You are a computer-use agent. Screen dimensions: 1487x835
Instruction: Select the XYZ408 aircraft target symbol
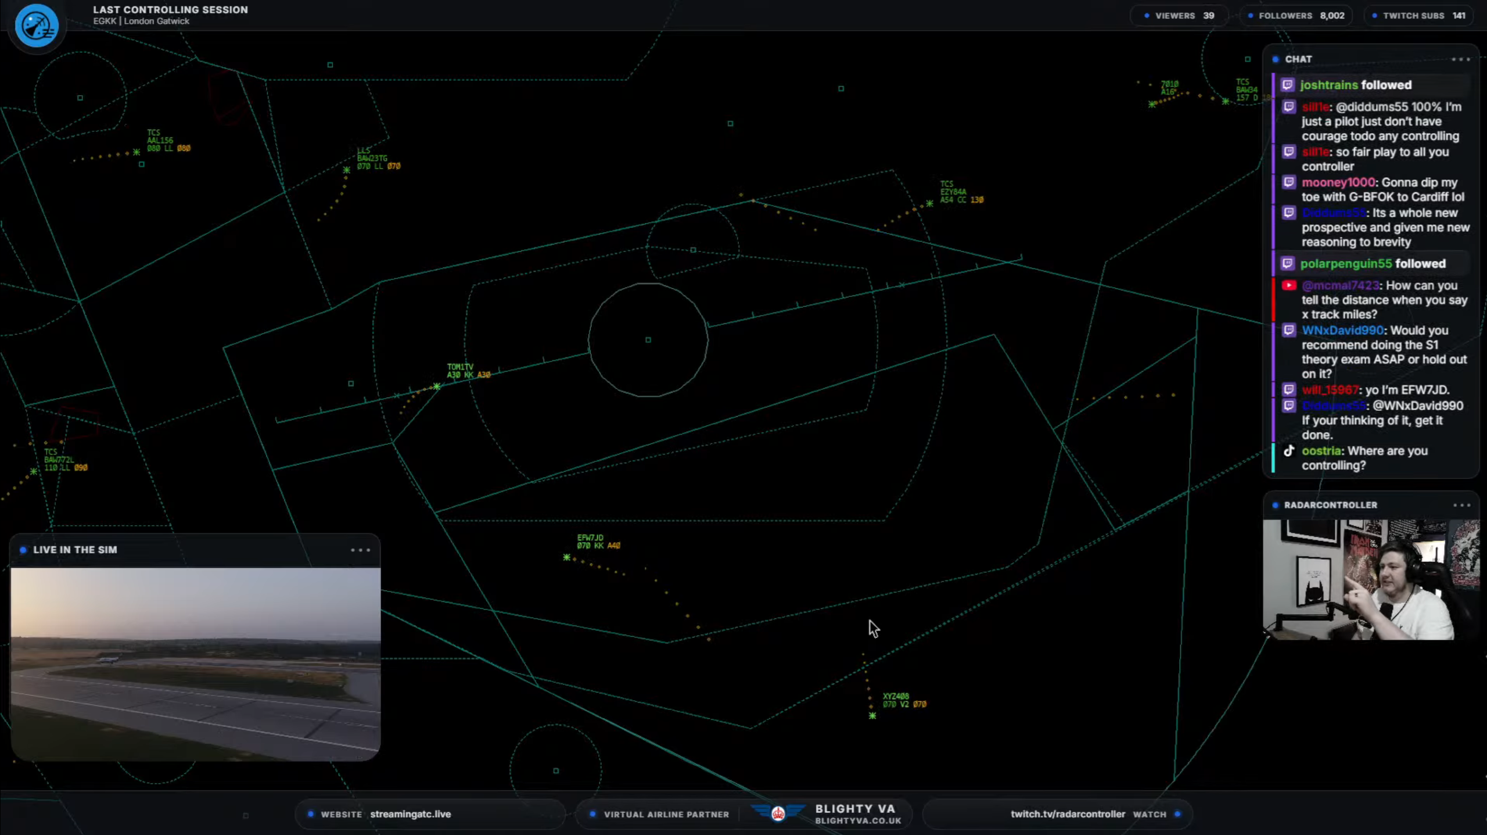872,716
